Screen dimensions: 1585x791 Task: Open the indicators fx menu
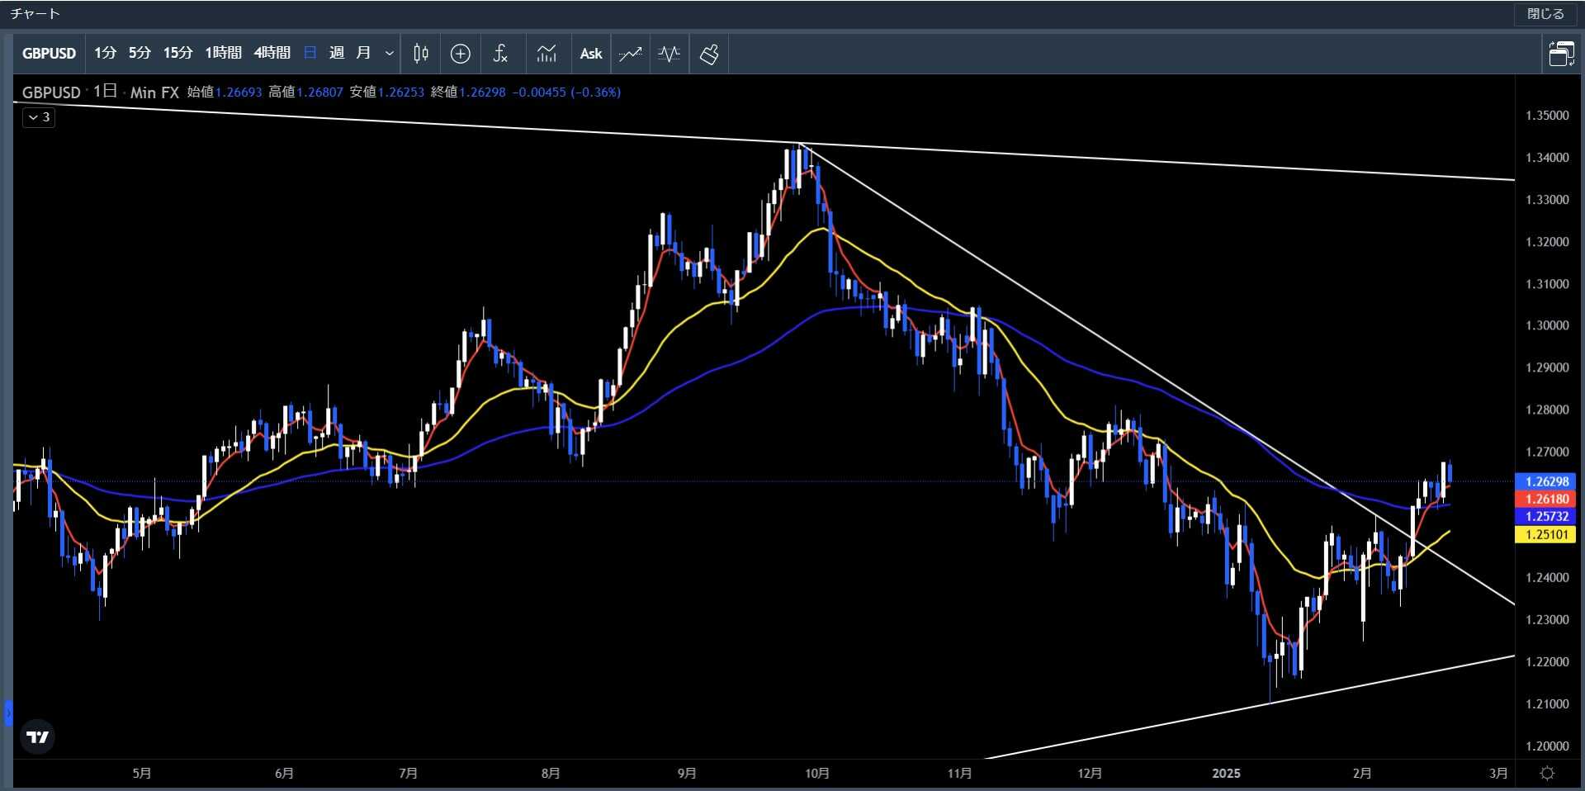pyautogui.click(x=500, y=54)
